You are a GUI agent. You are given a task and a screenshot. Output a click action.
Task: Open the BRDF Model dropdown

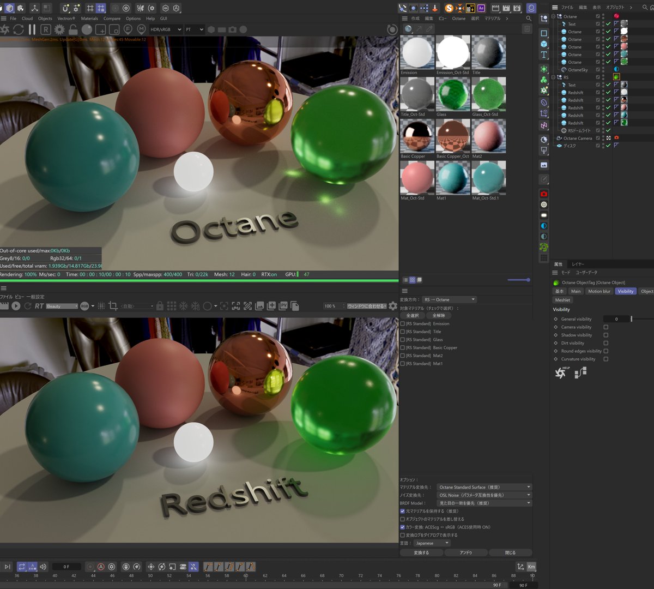[484, 503]
